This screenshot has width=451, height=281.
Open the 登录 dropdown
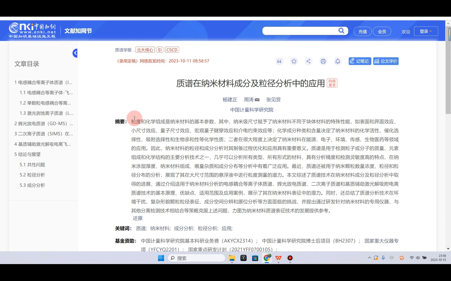click(426, 31)
